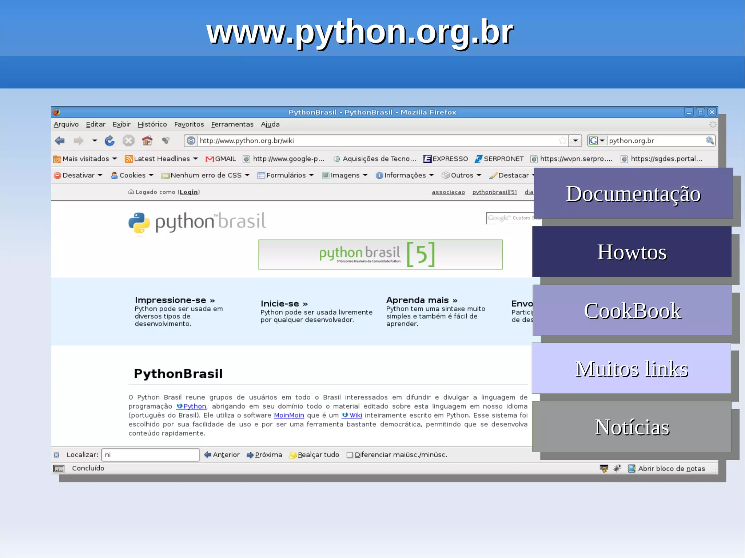Expand the Nenhum erro de CSS menu
This screenshot has height=558, width=745.
(206, 175)
